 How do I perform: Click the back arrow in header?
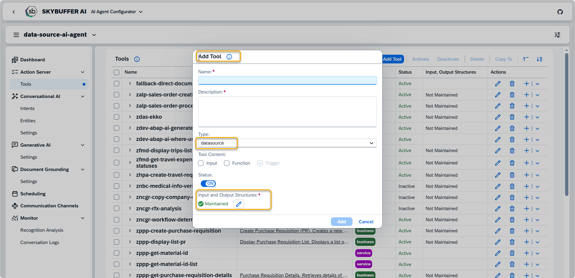pos(14,12)
